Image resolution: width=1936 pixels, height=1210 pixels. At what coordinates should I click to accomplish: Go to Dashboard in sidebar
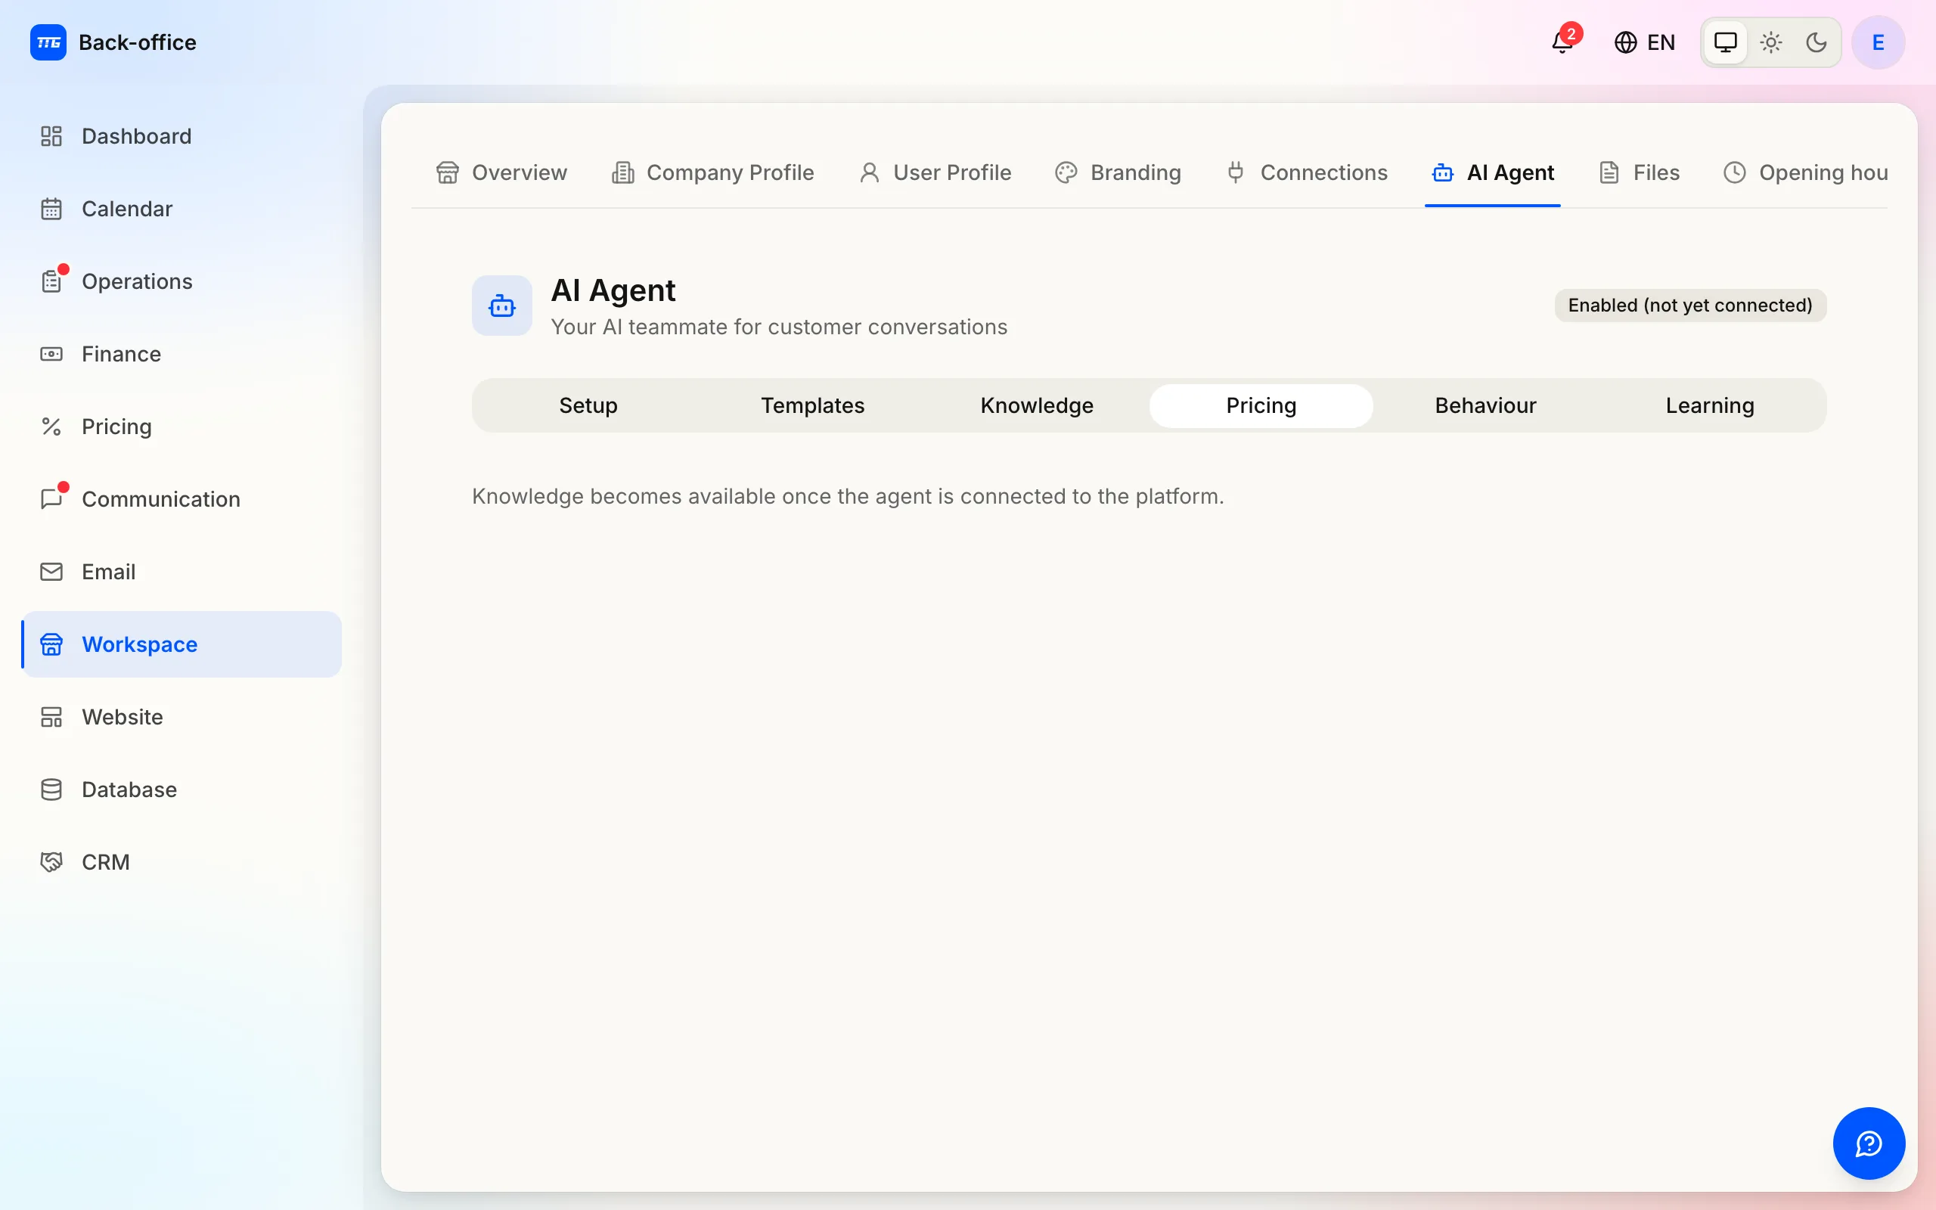pos(182,136)
